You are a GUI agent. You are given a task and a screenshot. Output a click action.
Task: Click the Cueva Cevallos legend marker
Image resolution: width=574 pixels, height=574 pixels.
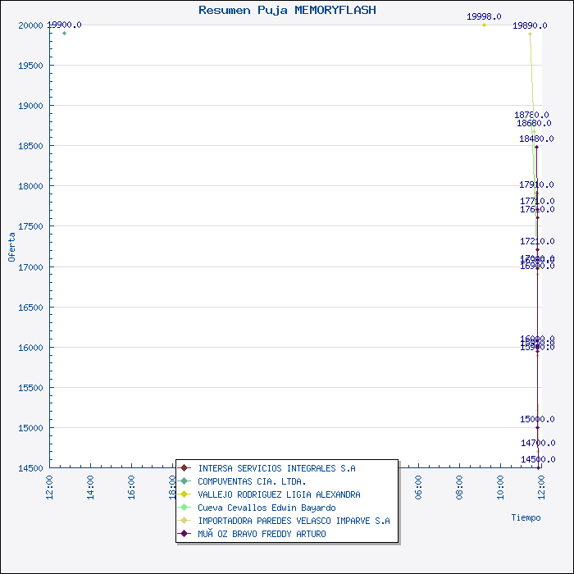click(185, 508)
